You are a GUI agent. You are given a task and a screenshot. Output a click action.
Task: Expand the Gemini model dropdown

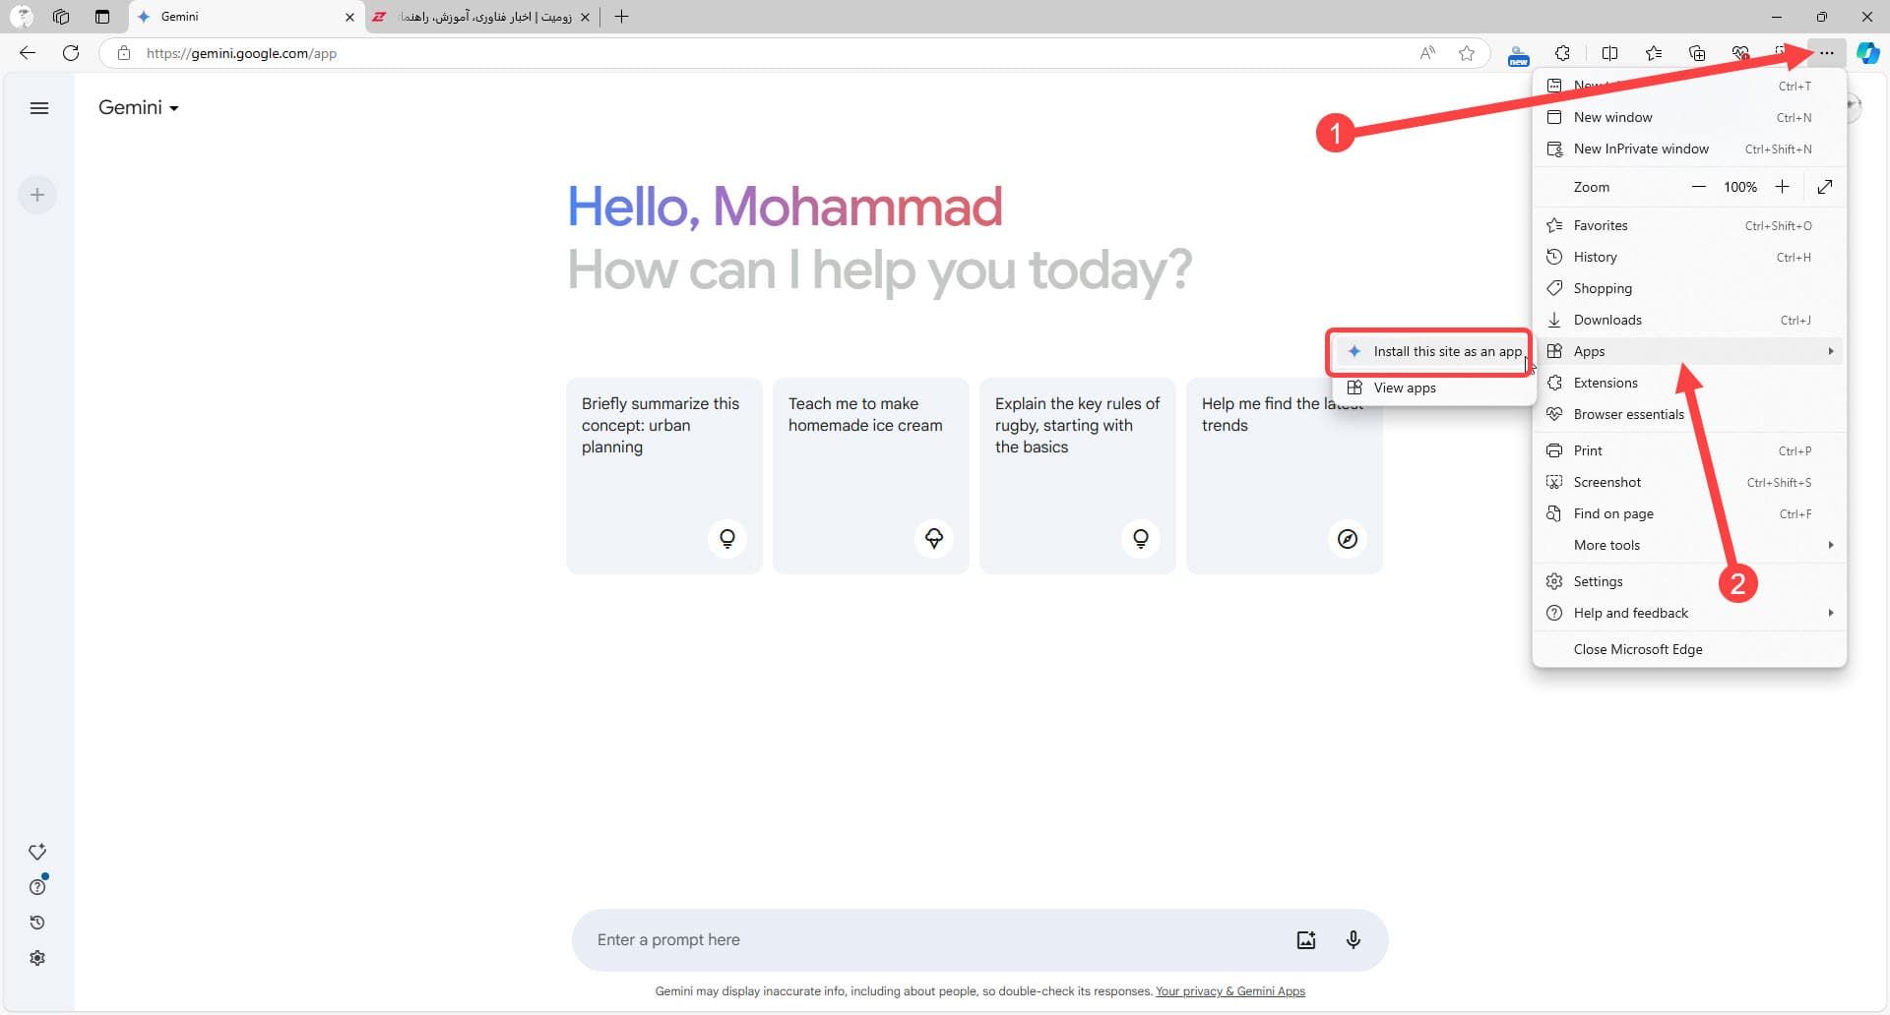[x=138, y=107]
